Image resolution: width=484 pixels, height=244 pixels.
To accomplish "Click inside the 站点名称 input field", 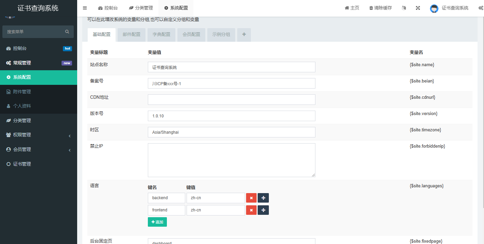I will pyautogui.click(x=231, y=67).
